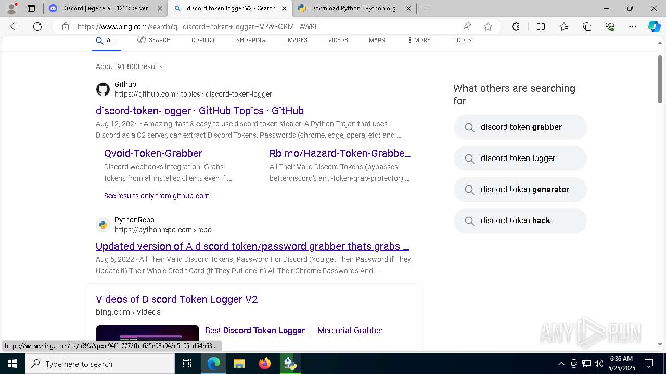Image resolution: width=666 pixels, height=374 pixels.
Task: Search suggestion discord token grabber
Action: 520,127
